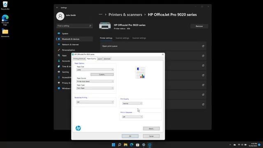Open the Recycle Bin desktop icon
263x148 pixels.
(5, 5)
